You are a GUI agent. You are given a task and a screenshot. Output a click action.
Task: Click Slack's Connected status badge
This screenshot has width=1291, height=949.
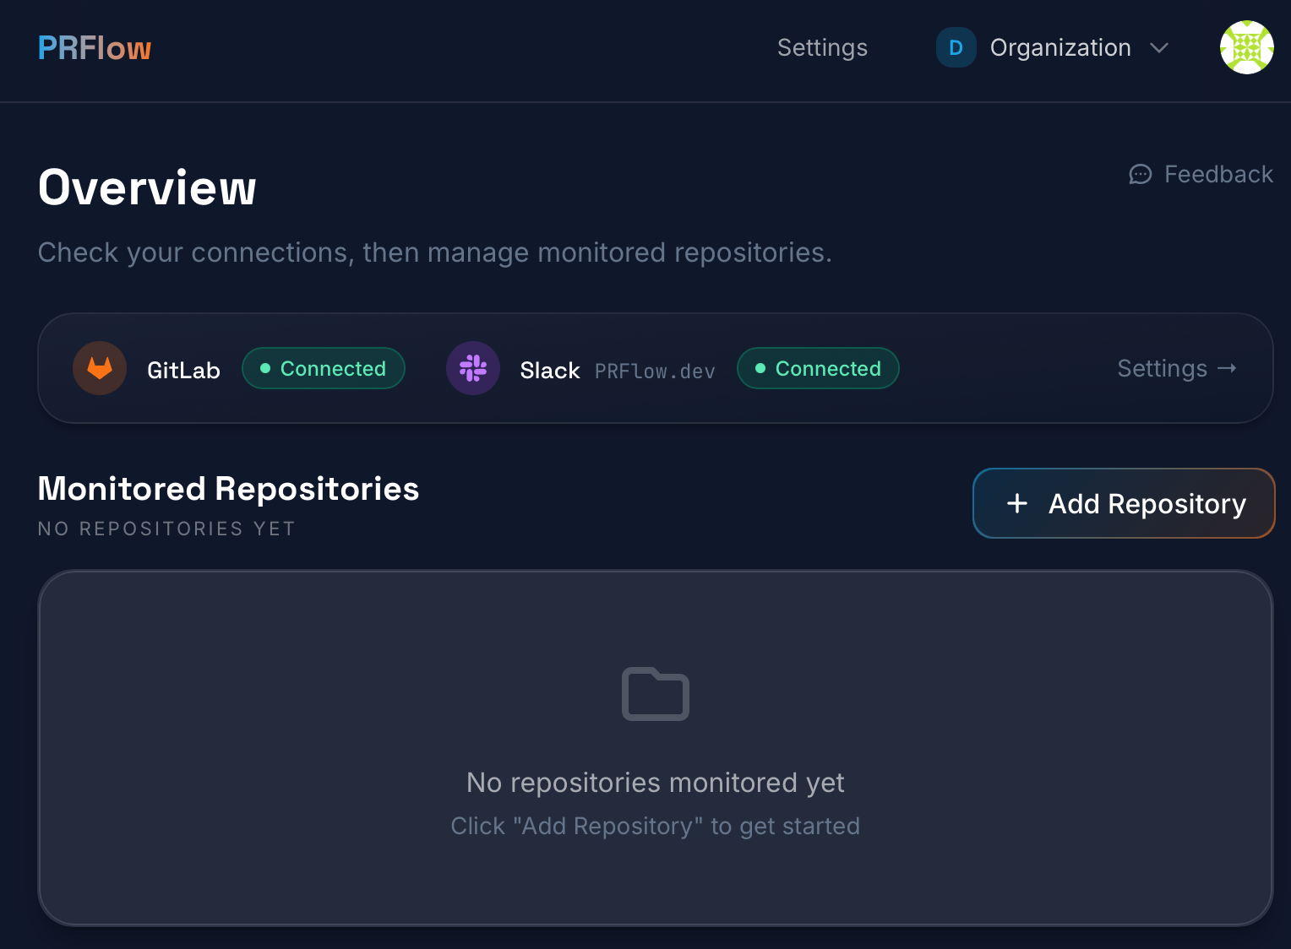(818, 368)
